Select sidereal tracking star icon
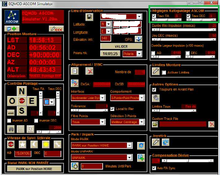 [23, 144]
